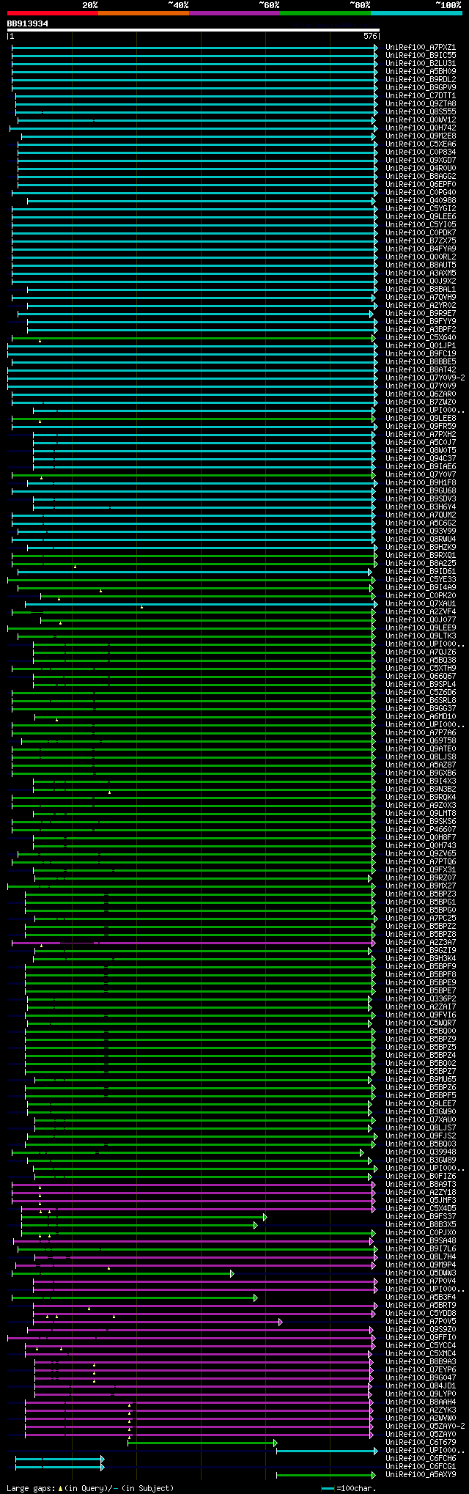Click the purple ~60% identity legend segment
The width and height of the screenshot is (469, 1494).
234,13
